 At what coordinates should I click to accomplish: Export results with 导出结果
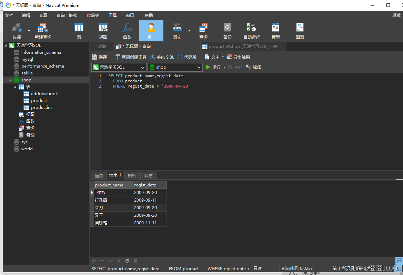click(238, 57)
